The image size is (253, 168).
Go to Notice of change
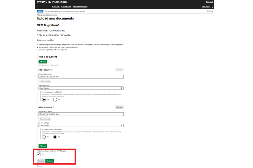point(80,7)
